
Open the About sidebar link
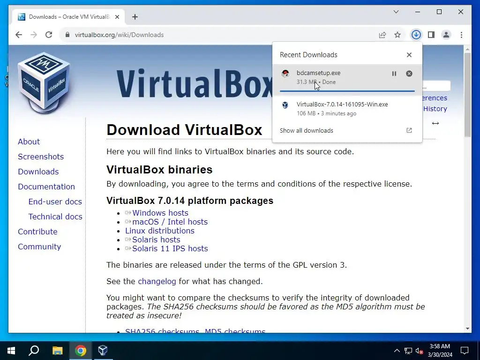coord(29,142)
